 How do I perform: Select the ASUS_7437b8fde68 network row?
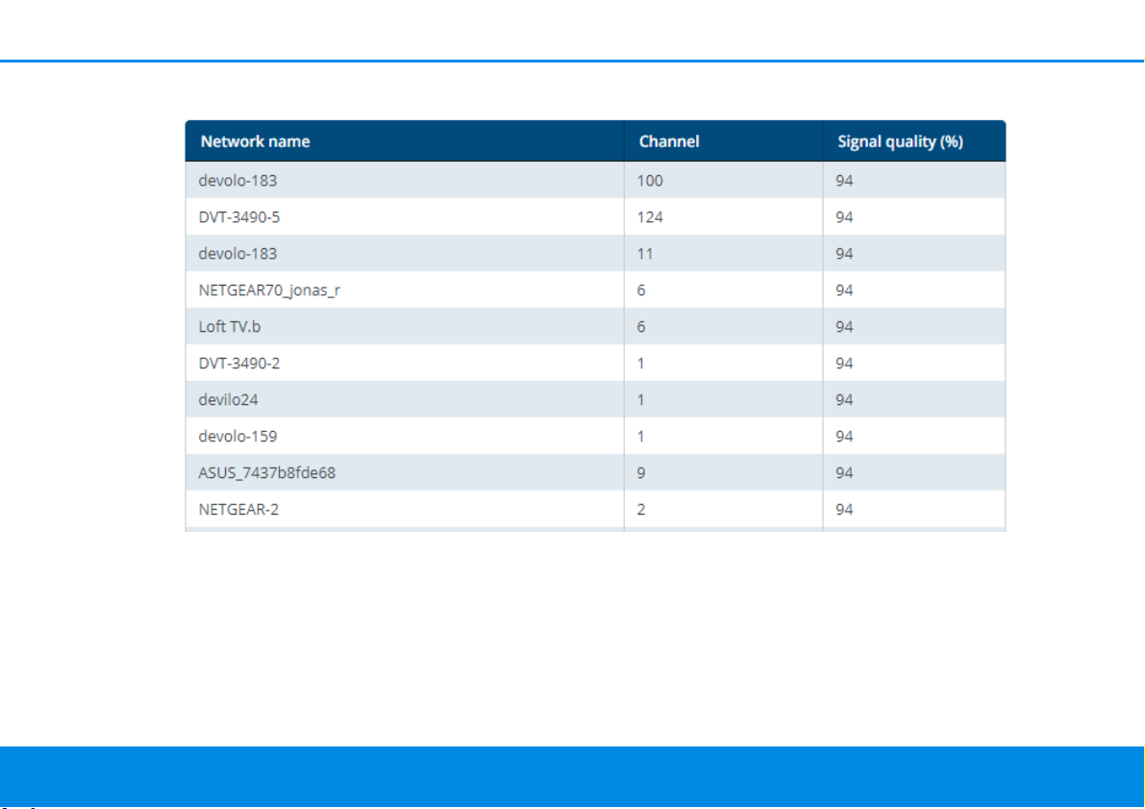(595, 473)
